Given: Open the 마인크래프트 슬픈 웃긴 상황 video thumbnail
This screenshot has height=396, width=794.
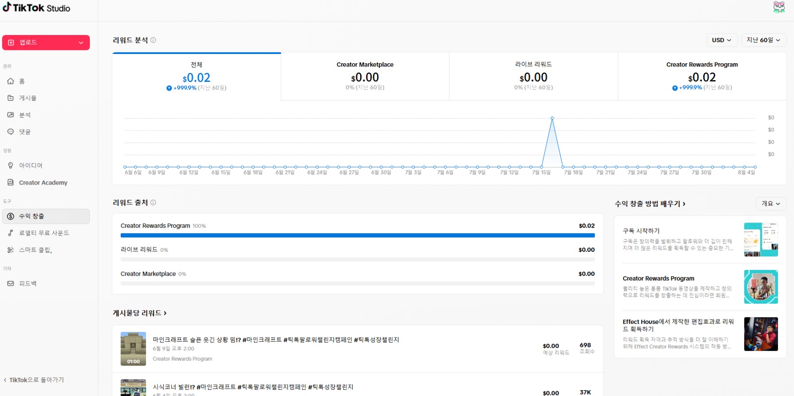Looking at the screenshot, I should [133, 349].
